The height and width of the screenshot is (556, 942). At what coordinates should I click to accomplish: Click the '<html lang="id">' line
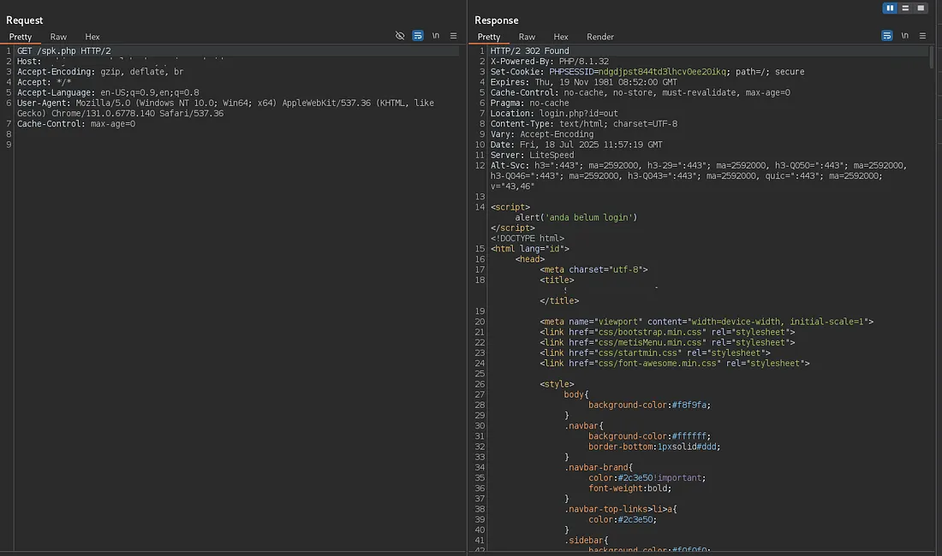pyautogui.click(x=530, y=248)
